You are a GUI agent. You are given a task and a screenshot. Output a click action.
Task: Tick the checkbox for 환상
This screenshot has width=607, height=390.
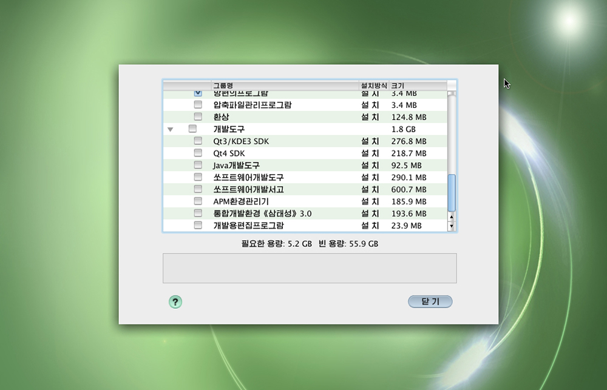click(x=198, y=116)
